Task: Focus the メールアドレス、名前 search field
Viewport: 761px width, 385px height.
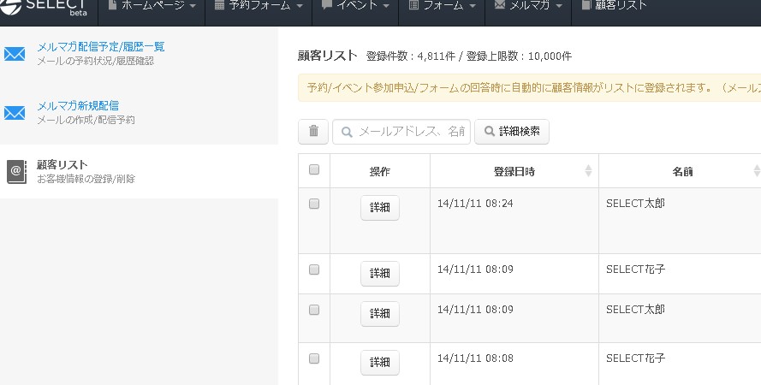Action: [401, 132]
